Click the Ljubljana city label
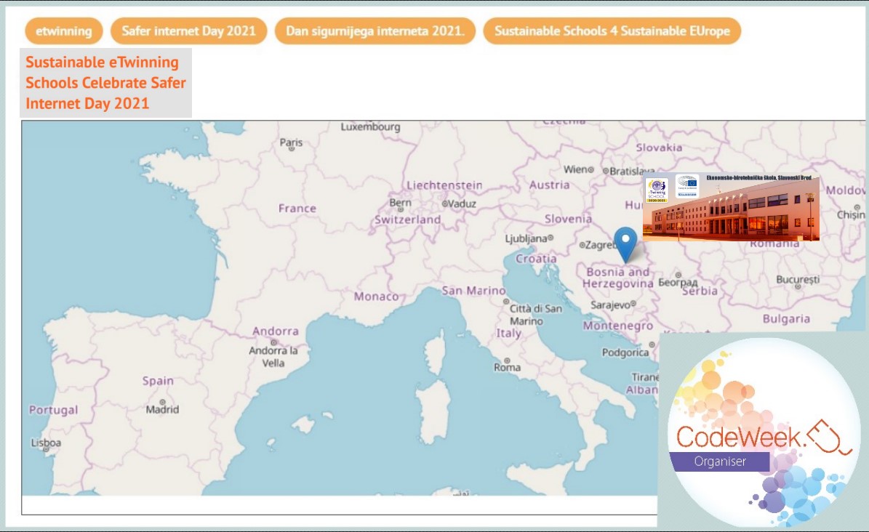Image resolution: width=869 pixels, height=532 pixels. (x=526, y=238)
